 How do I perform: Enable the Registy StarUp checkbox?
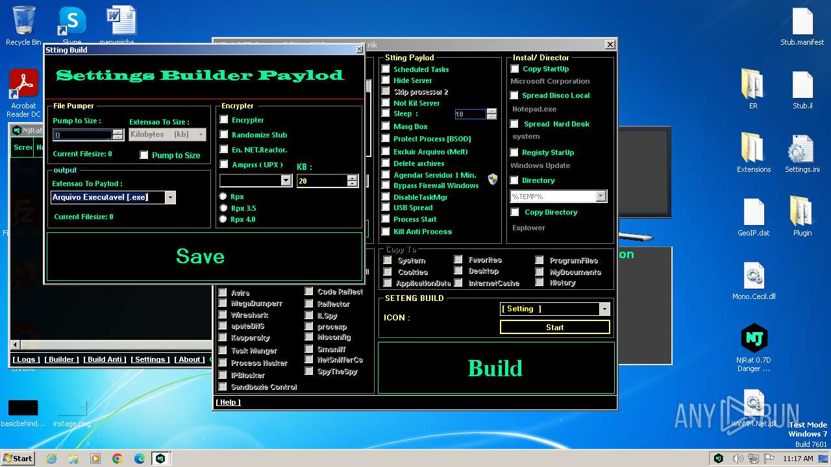pos(514,152)
